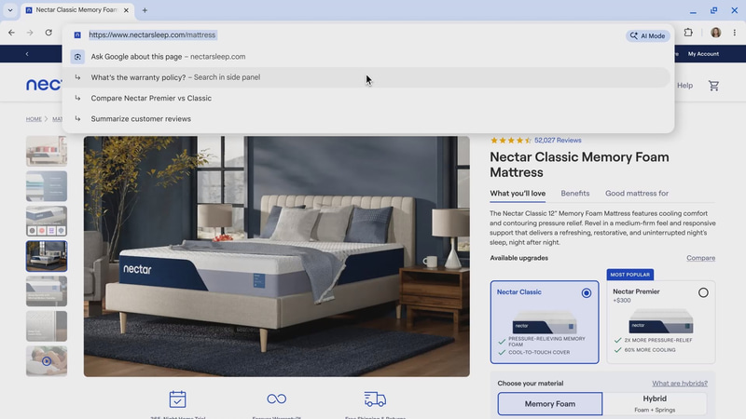Click the MOST POPULAR badge
746x419 pixels.
click(x=630, y=275)
